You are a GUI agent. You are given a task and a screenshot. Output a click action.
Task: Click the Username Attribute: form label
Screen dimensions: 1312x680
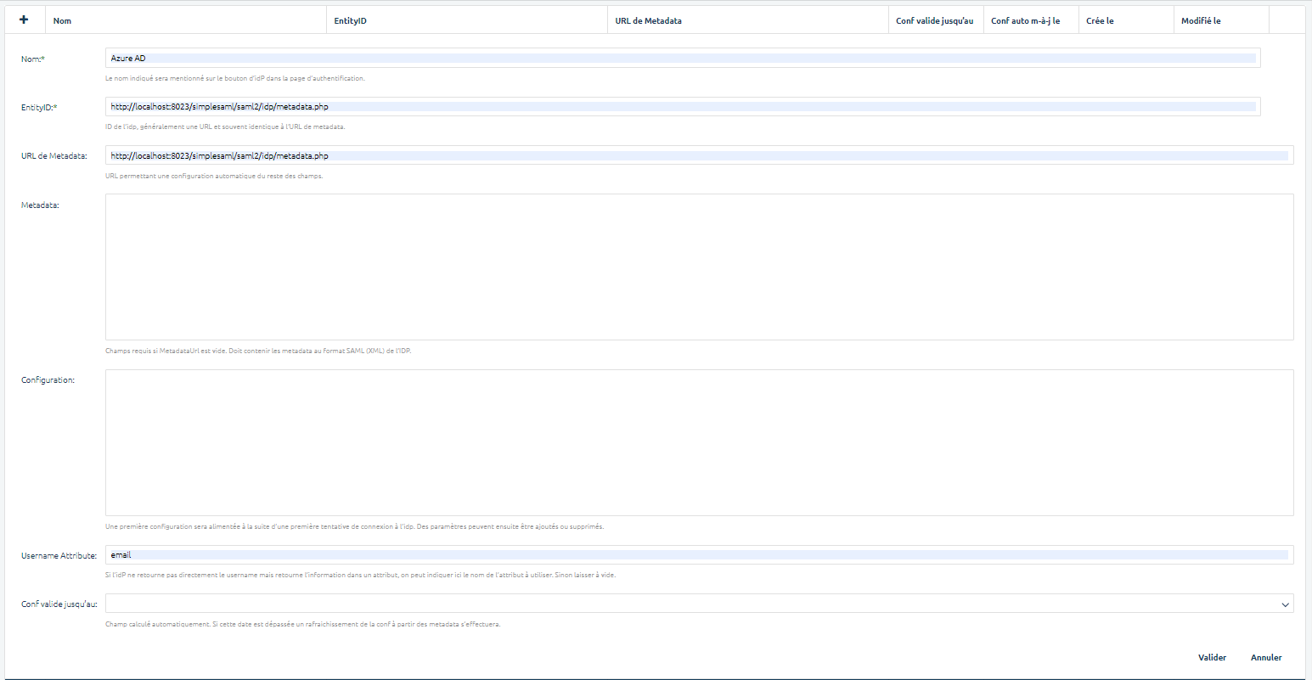click(x=59, y=556)
